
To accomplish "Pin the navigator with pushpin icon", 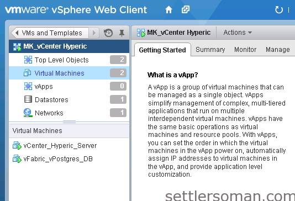I will tap(122, 33).
